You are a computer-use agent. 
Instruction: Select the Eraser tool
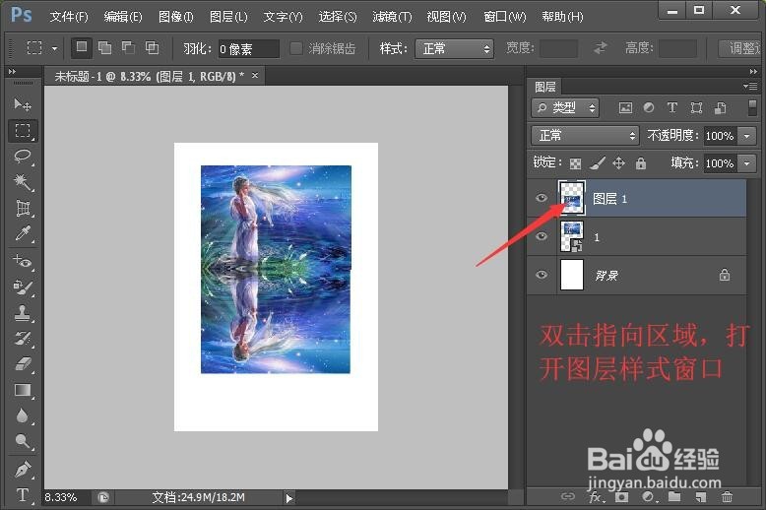click(x=23, y=364)
